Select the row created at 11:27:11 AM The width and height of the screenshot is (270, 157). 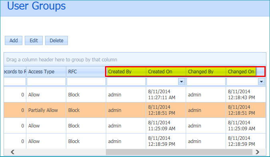[x=135, y=95]
